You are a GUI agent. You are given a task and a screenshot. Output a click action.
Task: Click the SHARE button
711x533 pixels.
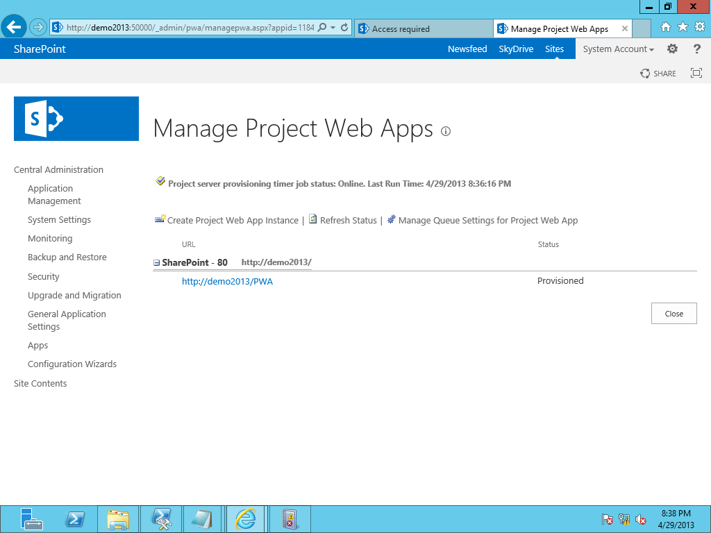(x=658, y=74)
